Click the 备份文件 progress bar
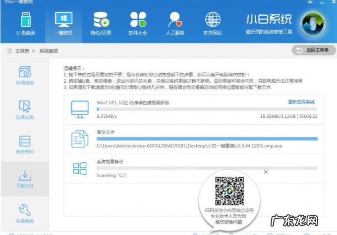 pos(207,139)
